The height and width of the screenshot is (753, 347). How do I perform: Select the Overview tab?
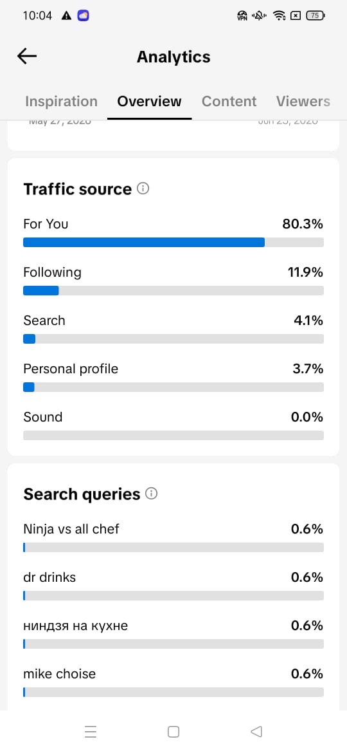coord(150,101)
